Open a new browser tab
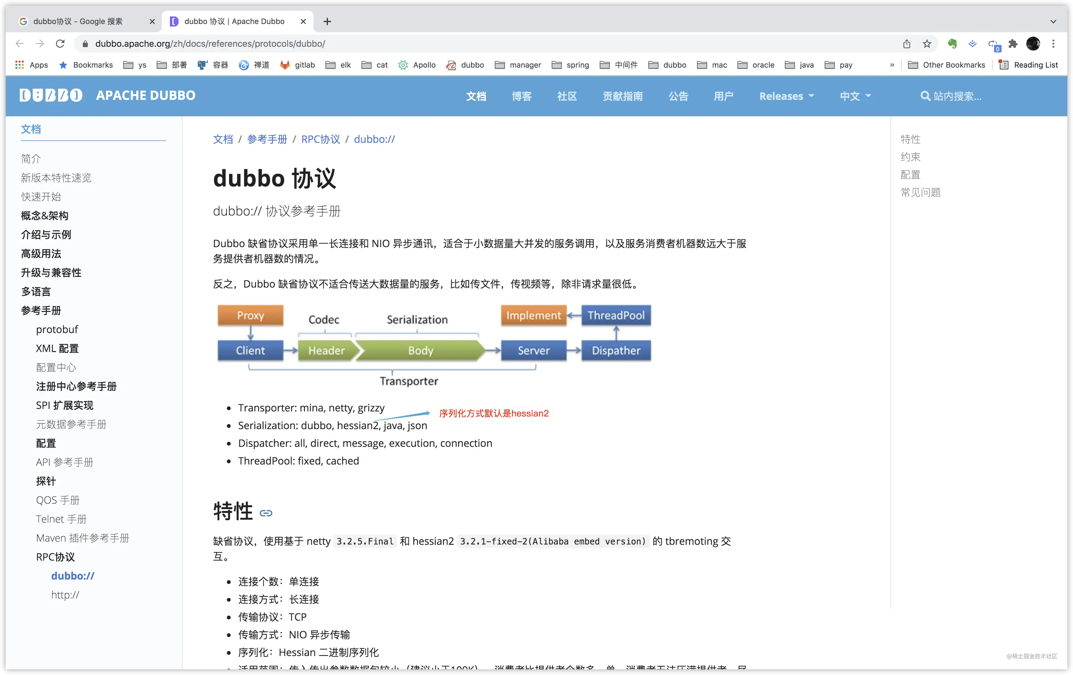 327,21
